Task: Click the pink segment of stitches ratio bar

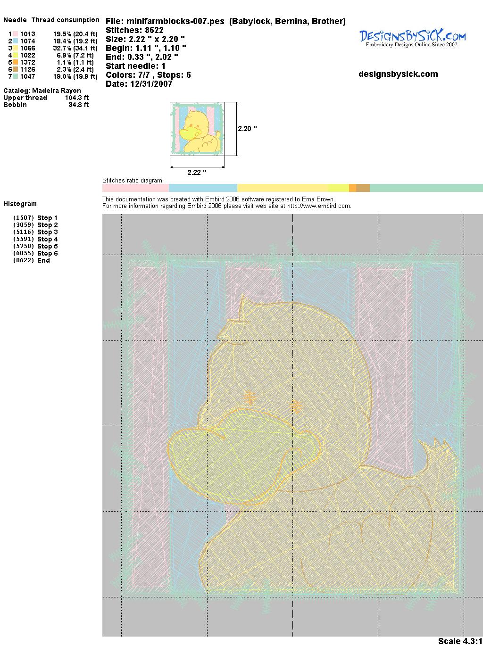Action: pos(135,188)
